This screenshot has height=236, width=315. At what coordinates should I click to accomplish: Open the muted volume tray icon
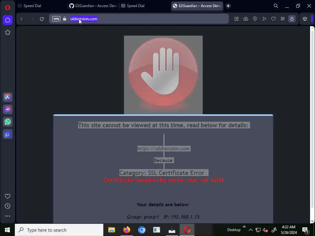(265, 230)
